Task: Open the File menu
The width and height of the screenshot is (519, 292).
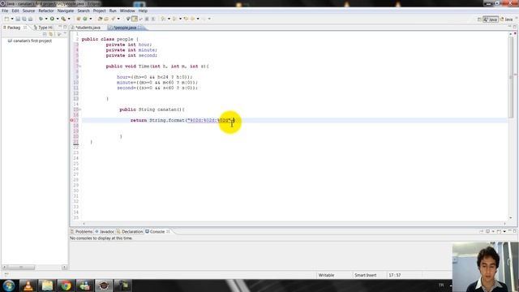Action: tap(5, 11)
